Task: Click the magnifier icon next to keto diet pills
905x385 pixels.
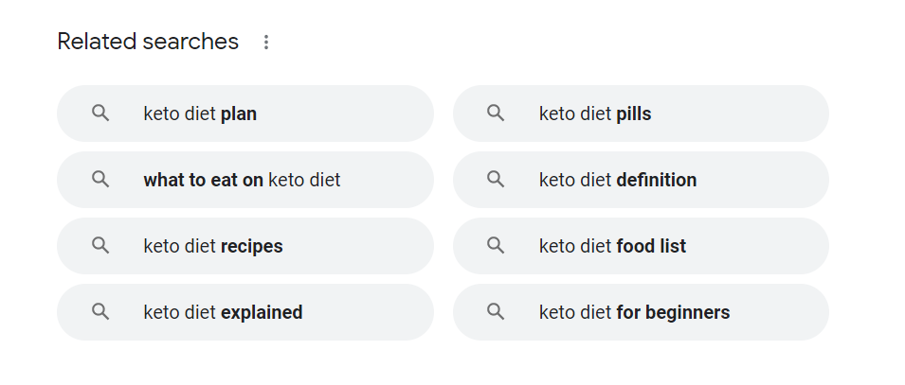Action: [x=496, y=113]
